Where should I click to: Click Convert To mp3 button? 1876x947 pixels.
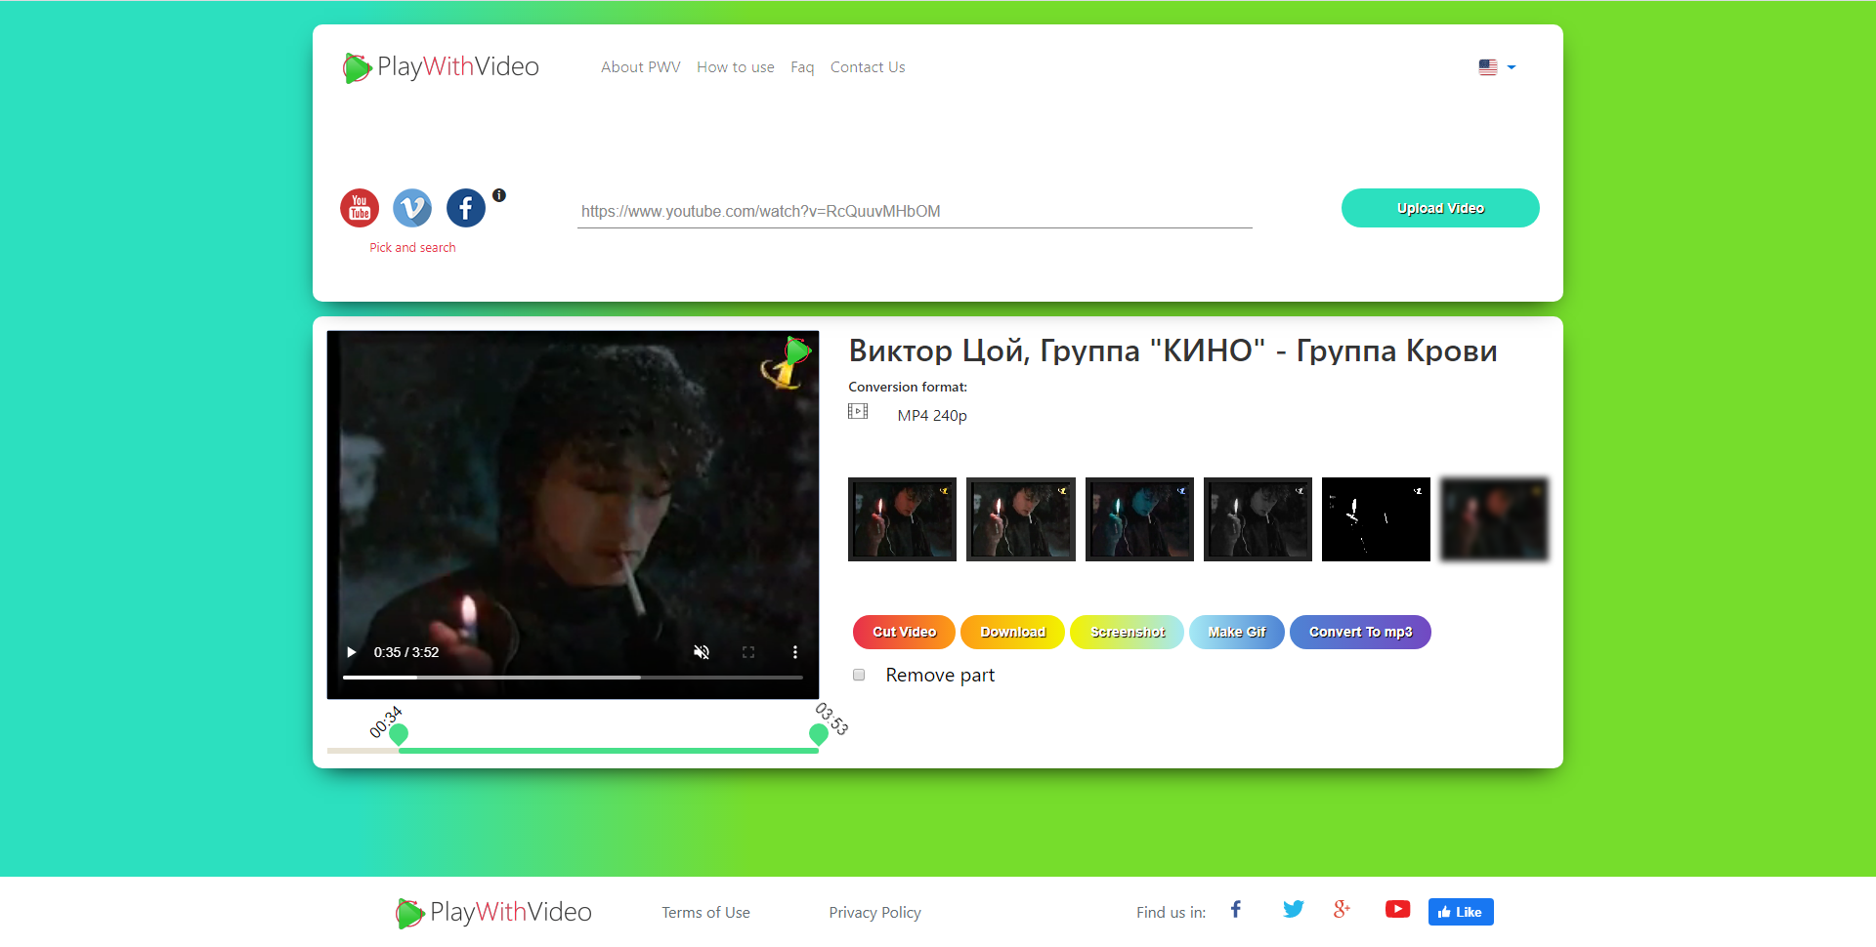pos(1360,632)
